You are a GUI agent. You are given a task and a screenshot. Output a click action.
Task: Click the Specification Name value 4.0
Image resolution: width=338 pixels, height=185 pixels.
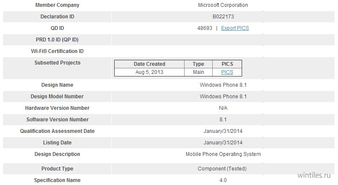coord(223,180)
